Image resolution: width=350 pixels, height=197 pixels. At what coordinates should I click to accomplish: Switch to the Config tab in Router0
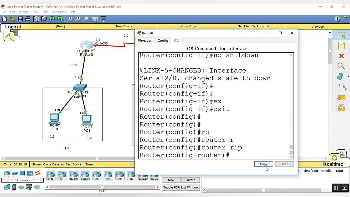(163, 40)
